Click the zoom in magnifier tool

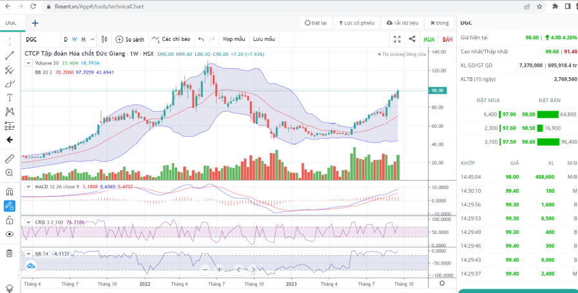(x=10, y=173)
